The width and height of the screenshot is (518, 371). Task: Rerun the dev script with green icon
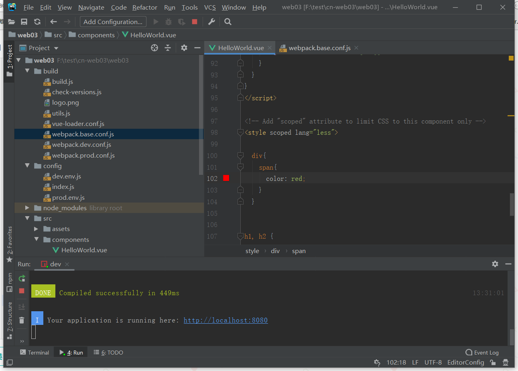(x=22, y=278)
